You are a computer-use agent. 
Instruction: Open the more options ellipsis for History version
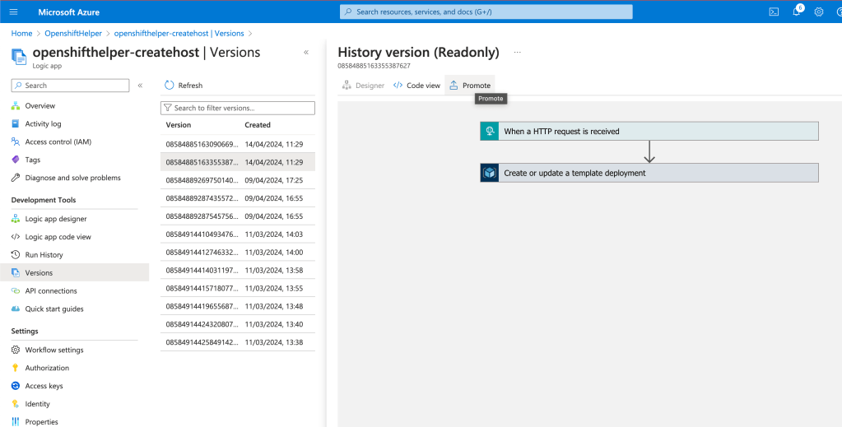pyautogui.click(x=517, y=52)
